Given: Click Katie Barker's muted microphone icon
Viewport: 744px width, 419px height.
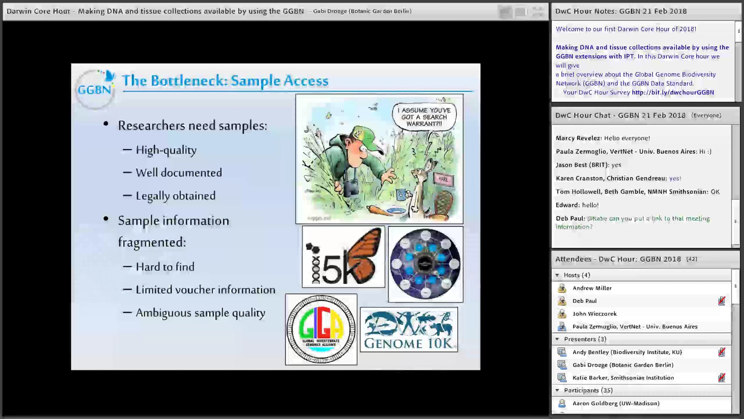Looking at the screenshot, I should [x=722, y=378].
